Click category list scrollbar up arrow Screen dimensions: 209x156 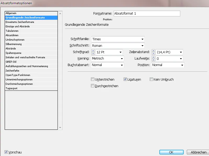click(60, 14)
